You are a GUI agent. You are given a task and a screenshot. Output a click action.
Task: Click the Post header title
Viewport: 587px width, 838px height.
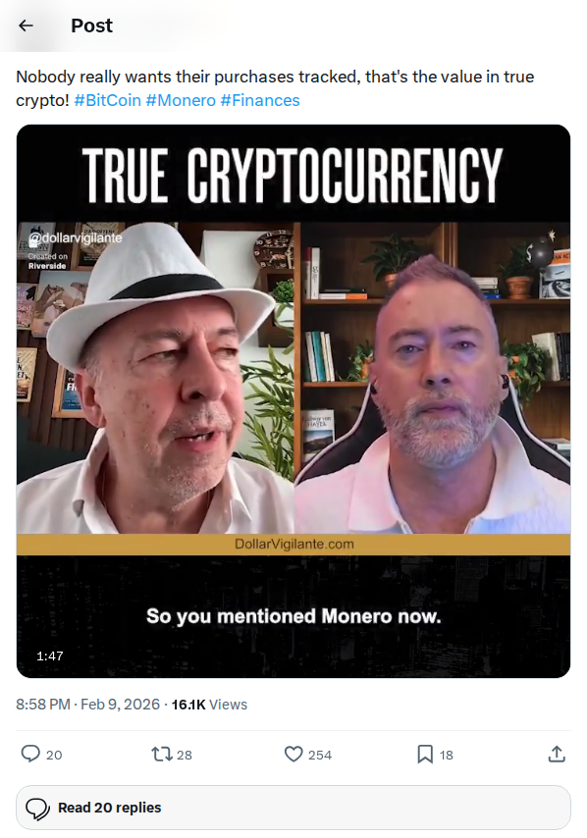pos(92,26)
